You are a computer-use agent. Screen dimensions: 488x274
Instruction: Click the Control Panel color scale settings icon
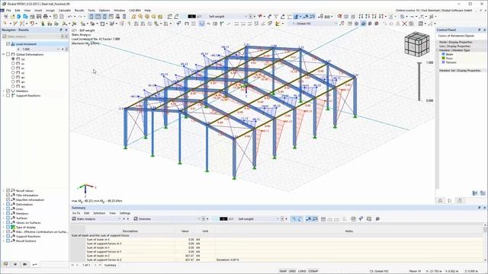[x=475, y=193]
